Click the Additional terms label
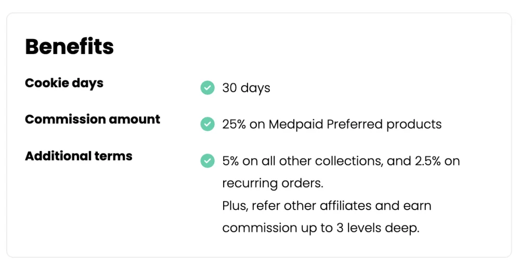The height and width of the screenshot is (264, 520). (79, 156)
